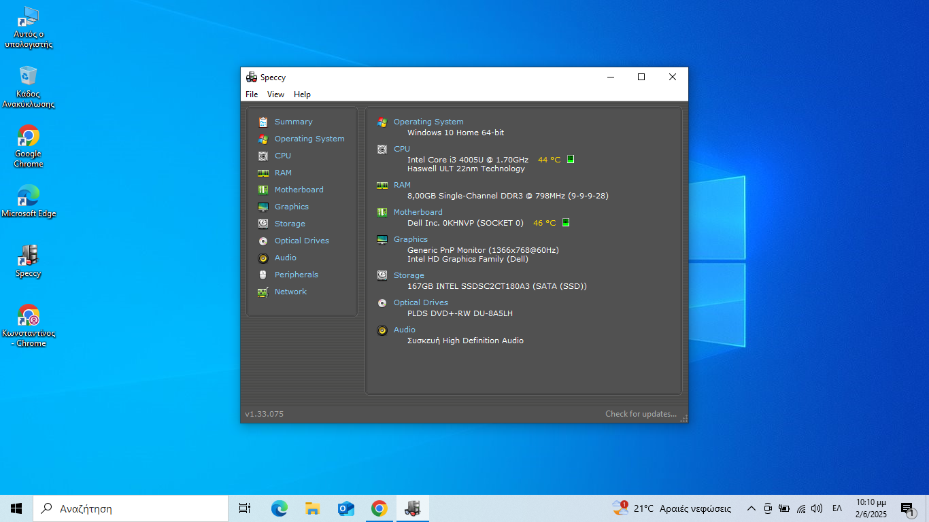Click version number v1.33.075 in status bar

[264, 414]
